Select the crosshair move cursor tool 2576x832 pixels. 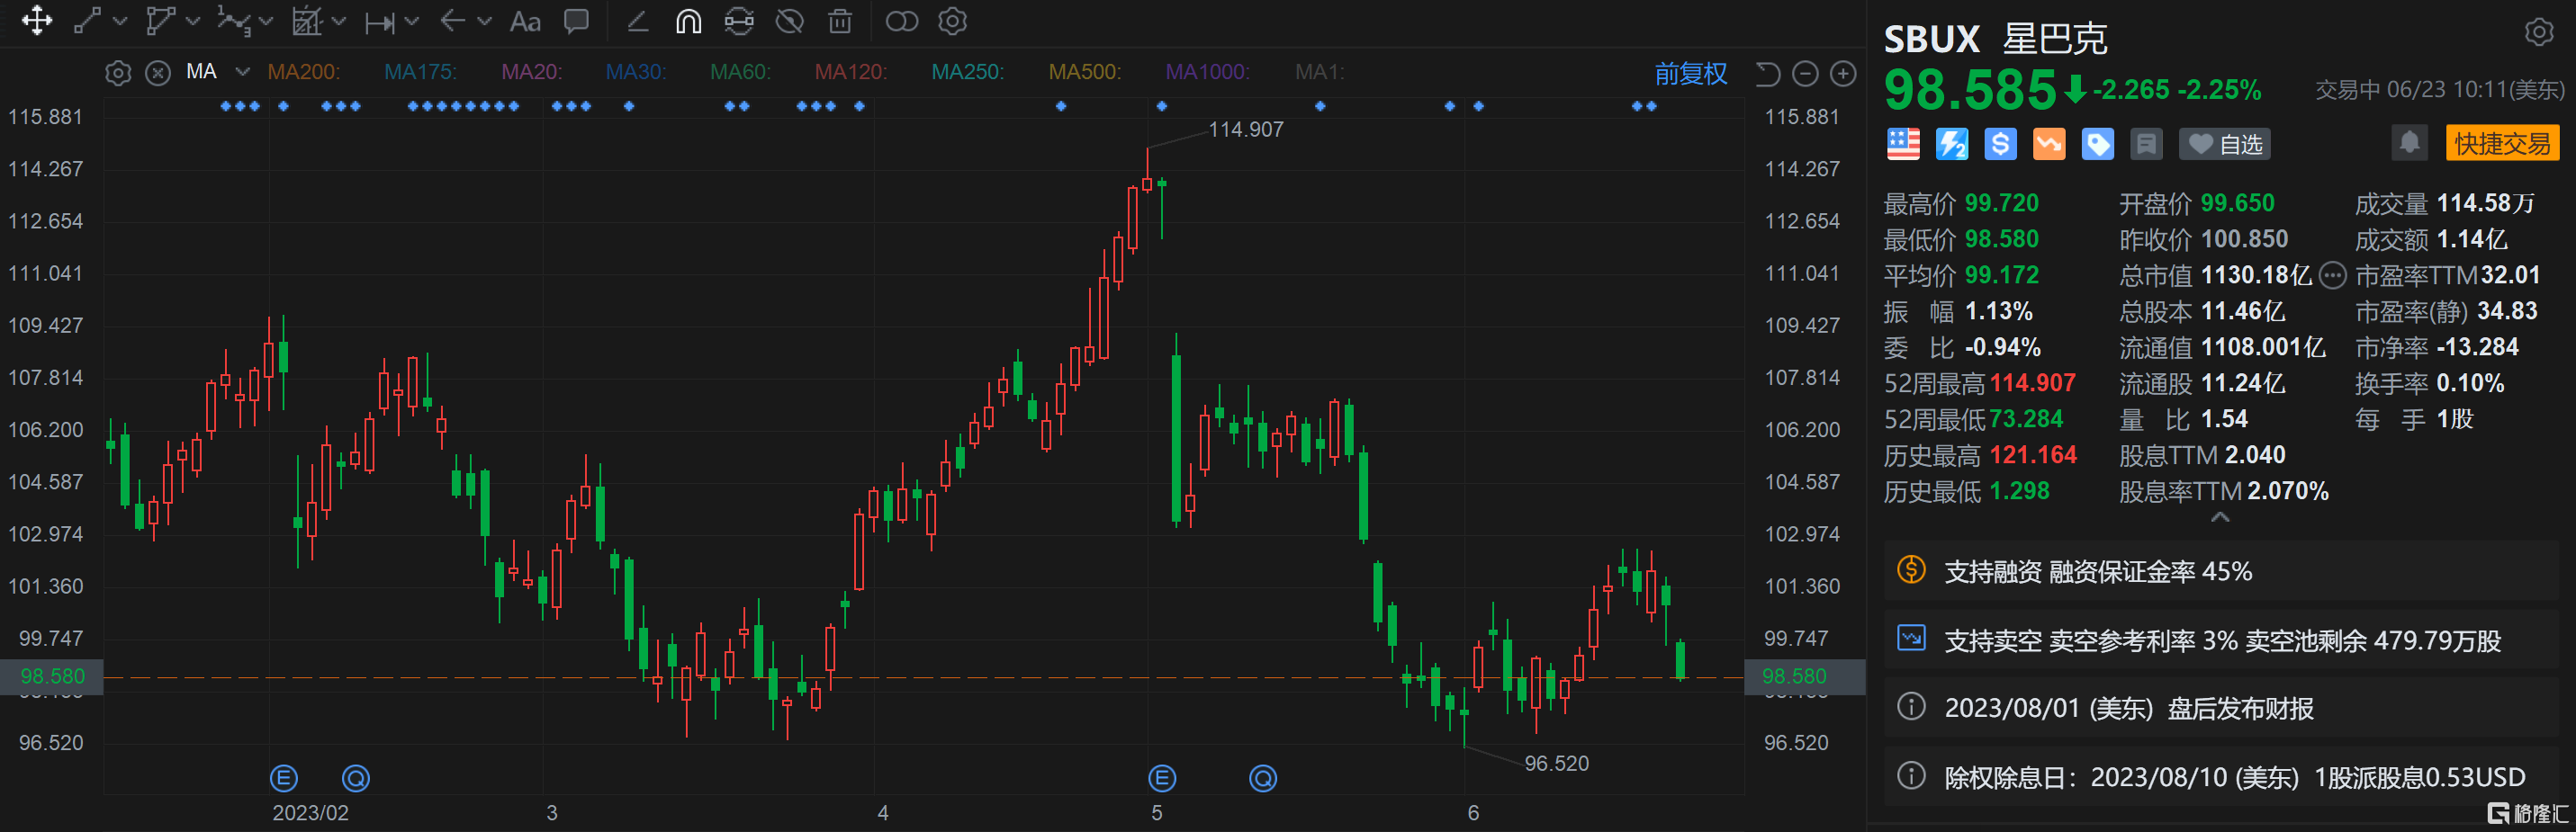37,21
